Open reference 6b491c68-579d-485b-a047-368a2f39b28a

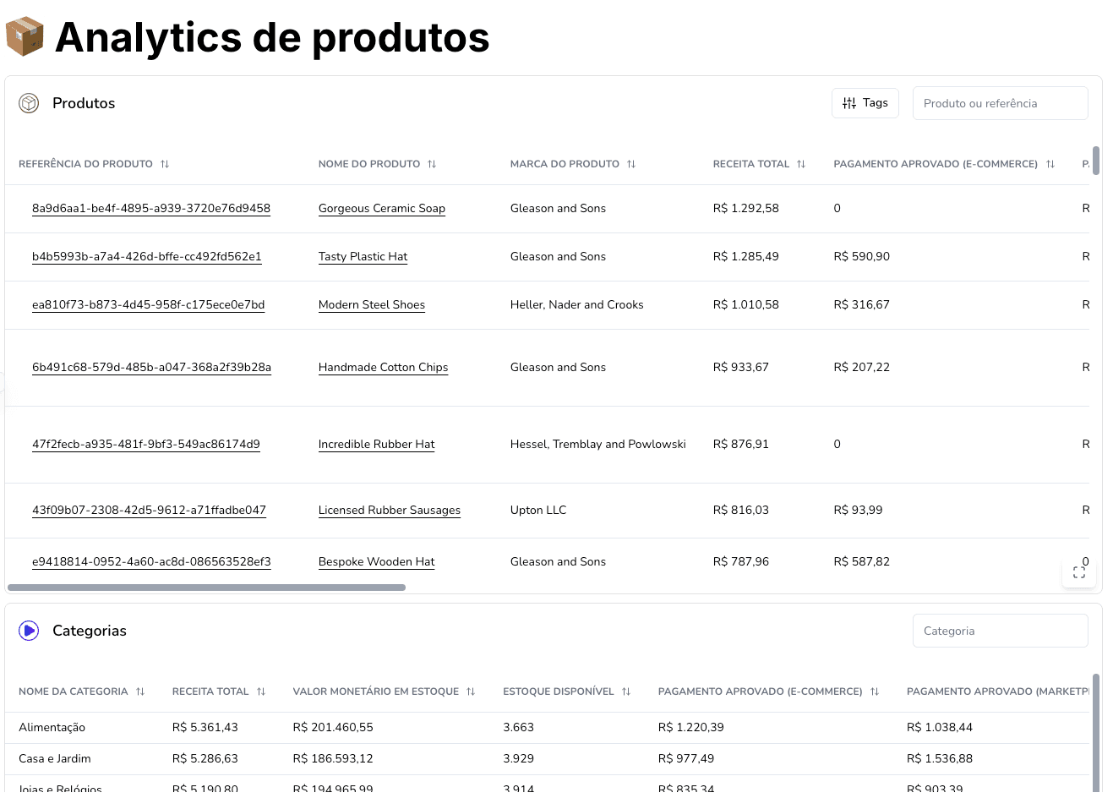(x=152, y=368)
